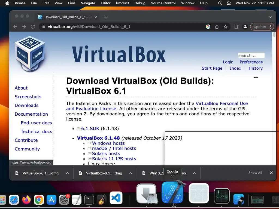Open the Chrome profile avatar
279x209 pixels.
[245, 27]
